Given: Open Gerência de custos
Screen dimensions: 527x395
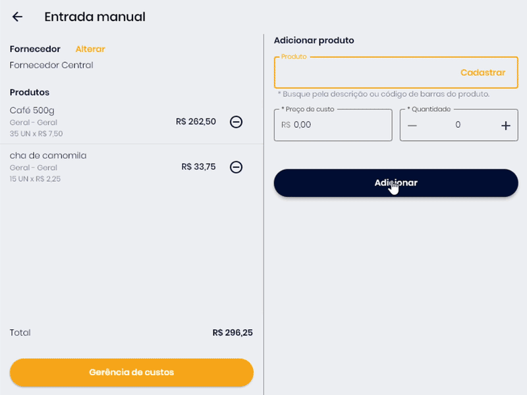Looking at the screenshot, I should click(131, 373).
